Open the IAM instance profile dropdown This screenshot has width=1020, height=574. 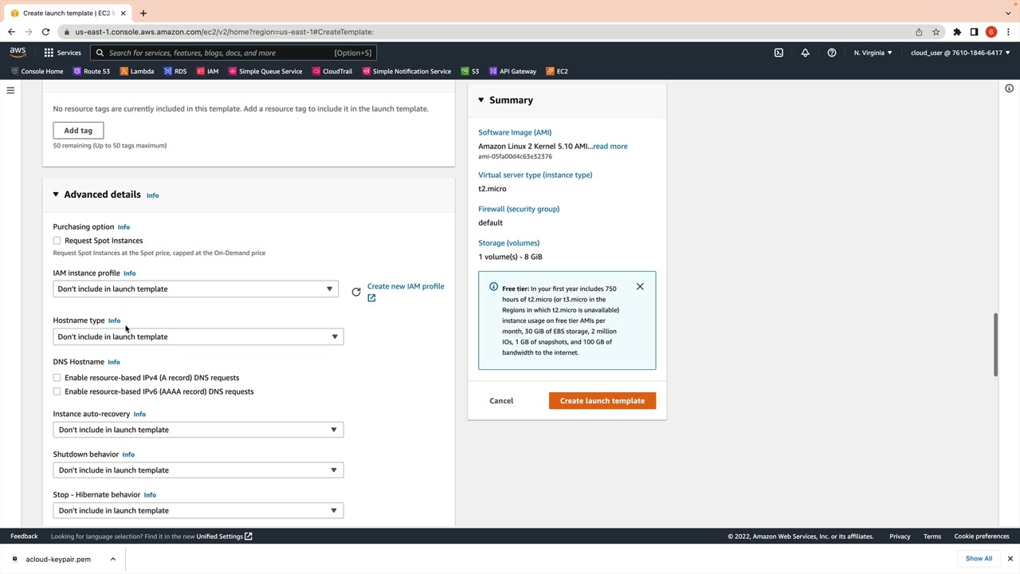pyautogui.click(x=195, y=289)
